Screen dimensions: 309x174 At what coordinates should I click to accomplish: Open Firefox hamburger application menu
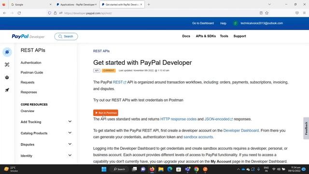[x=304, y=13]
